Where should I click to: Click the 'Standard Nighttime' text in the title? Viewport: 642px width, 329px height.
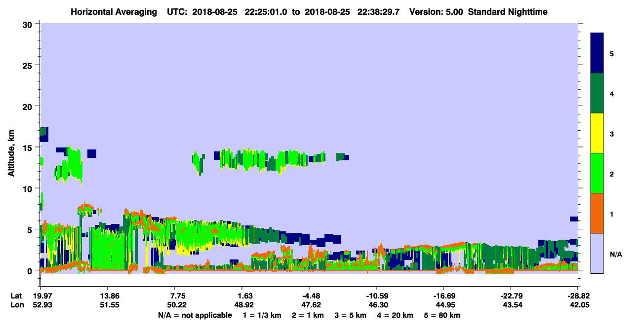[x=508, y=12]
